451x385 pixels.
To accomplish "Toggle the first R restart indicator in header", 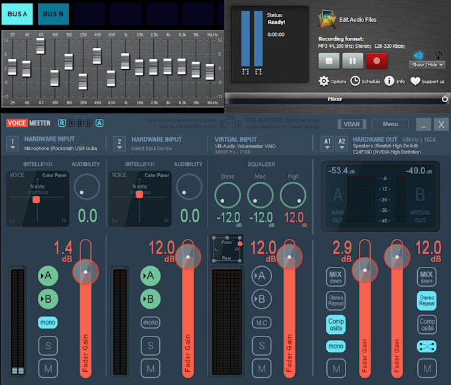I will pyautogui.click(x=62, y=123).
